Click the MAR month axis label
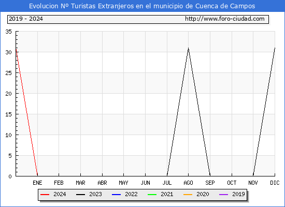Viewport: 285px width, 207px height. coord(80,183)
